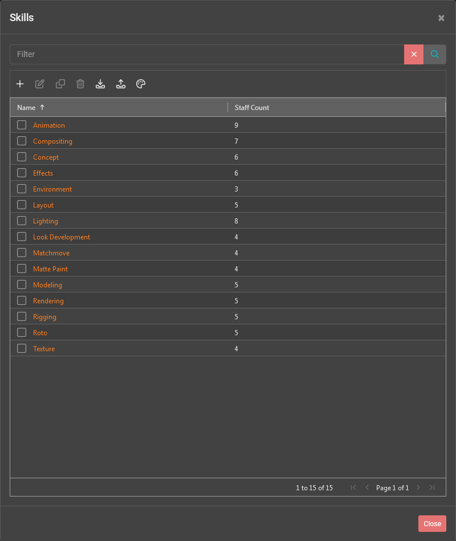Image resolution: width=456 pixels, height=541 pixels.
Task: Click the search magnifier icon
Action: click(x=434, y=54)
